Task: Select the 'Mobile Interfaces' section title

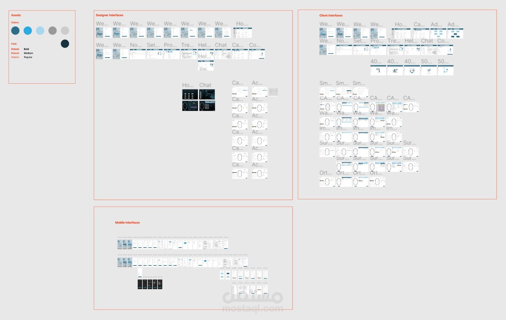Action: pos(127,223)
